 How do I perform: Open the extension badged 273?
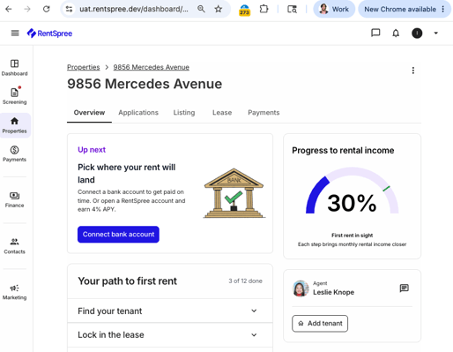point(244,10)
